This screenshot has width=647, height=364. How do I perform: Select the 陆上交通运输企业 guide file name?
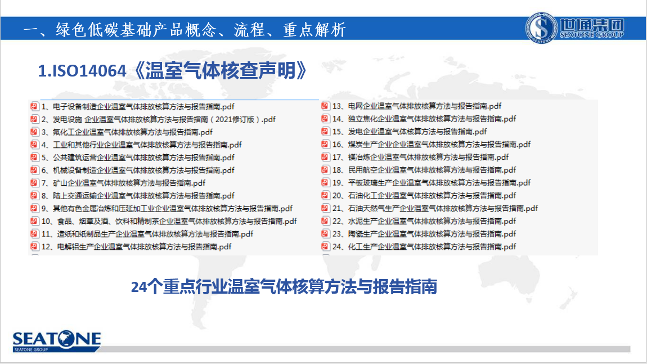138,196
